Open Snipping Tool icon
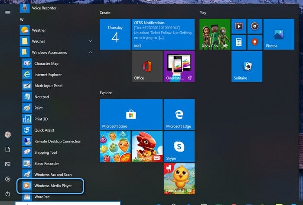Screen dimensions: 303x205 [27, 152]
